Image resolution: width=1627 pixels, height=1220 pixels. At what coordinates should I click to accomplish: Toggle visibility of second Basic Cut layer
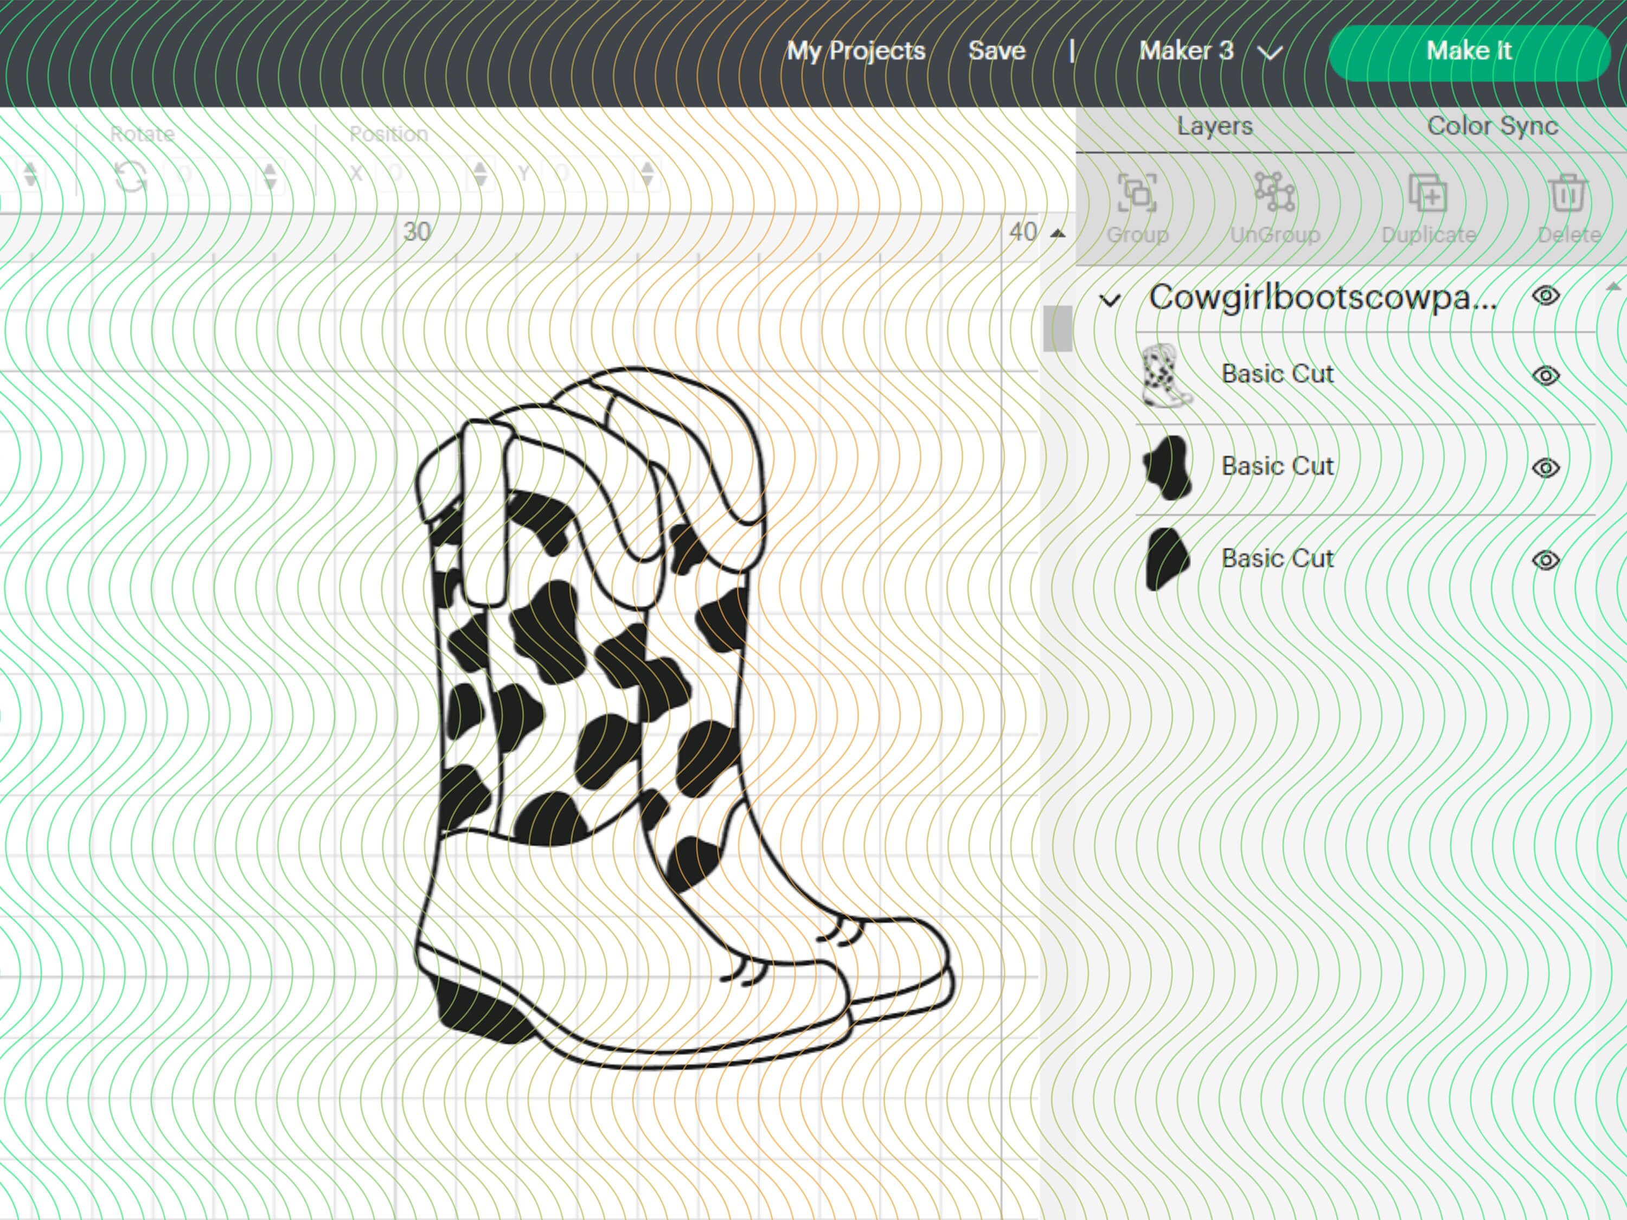tap(1545, 468)
